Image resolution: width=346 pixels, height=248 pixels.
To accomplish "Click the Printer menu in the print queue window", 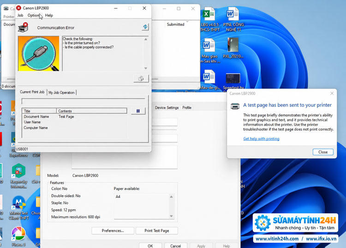I will click(9, 17).
